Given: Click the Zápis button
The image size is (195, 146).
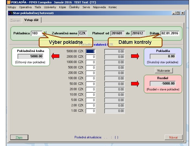Looking at the screenshot, I should [x=19, y=137].
